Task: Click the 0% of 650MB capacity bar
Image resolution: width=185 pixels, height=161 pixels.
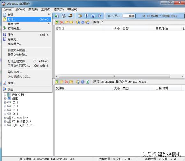Action: (159, 16)
